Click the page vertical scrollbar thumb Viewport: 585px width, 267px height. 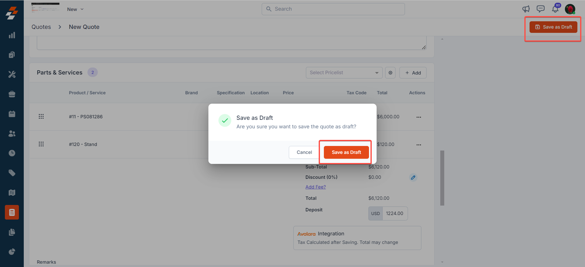(442, 178)
